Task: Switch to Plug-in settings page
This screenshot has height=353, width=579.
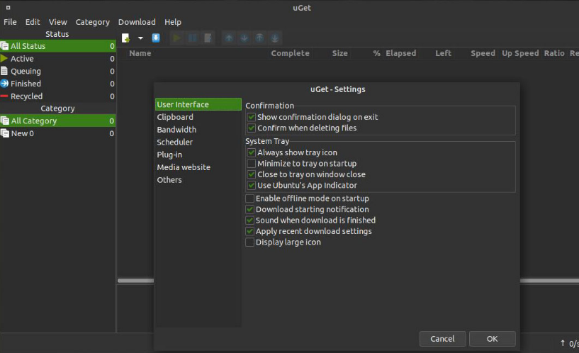Action: [x=198, y=155]
